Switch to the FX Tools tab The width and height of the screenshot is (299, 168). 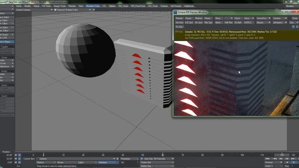pos(47,6)
